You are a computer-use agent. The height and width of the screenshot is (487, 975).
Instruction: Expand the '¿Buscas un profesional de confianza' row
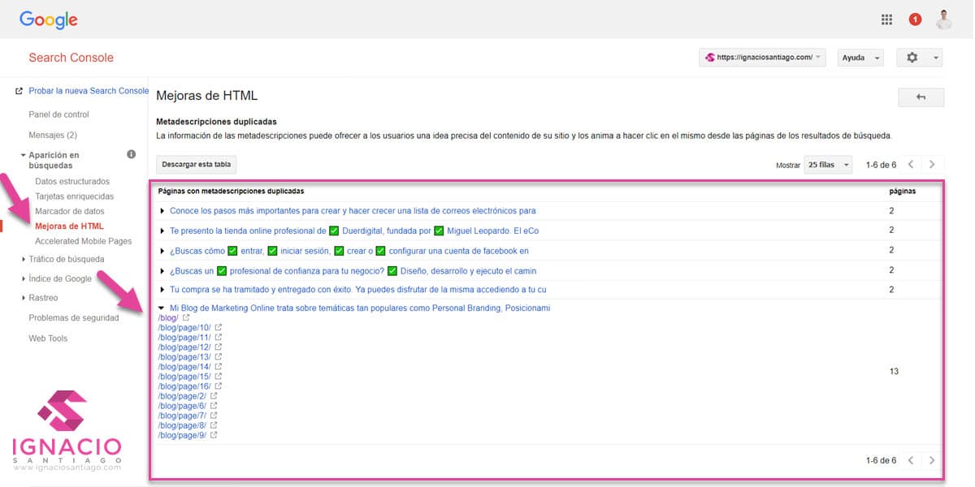pos(162,270)
